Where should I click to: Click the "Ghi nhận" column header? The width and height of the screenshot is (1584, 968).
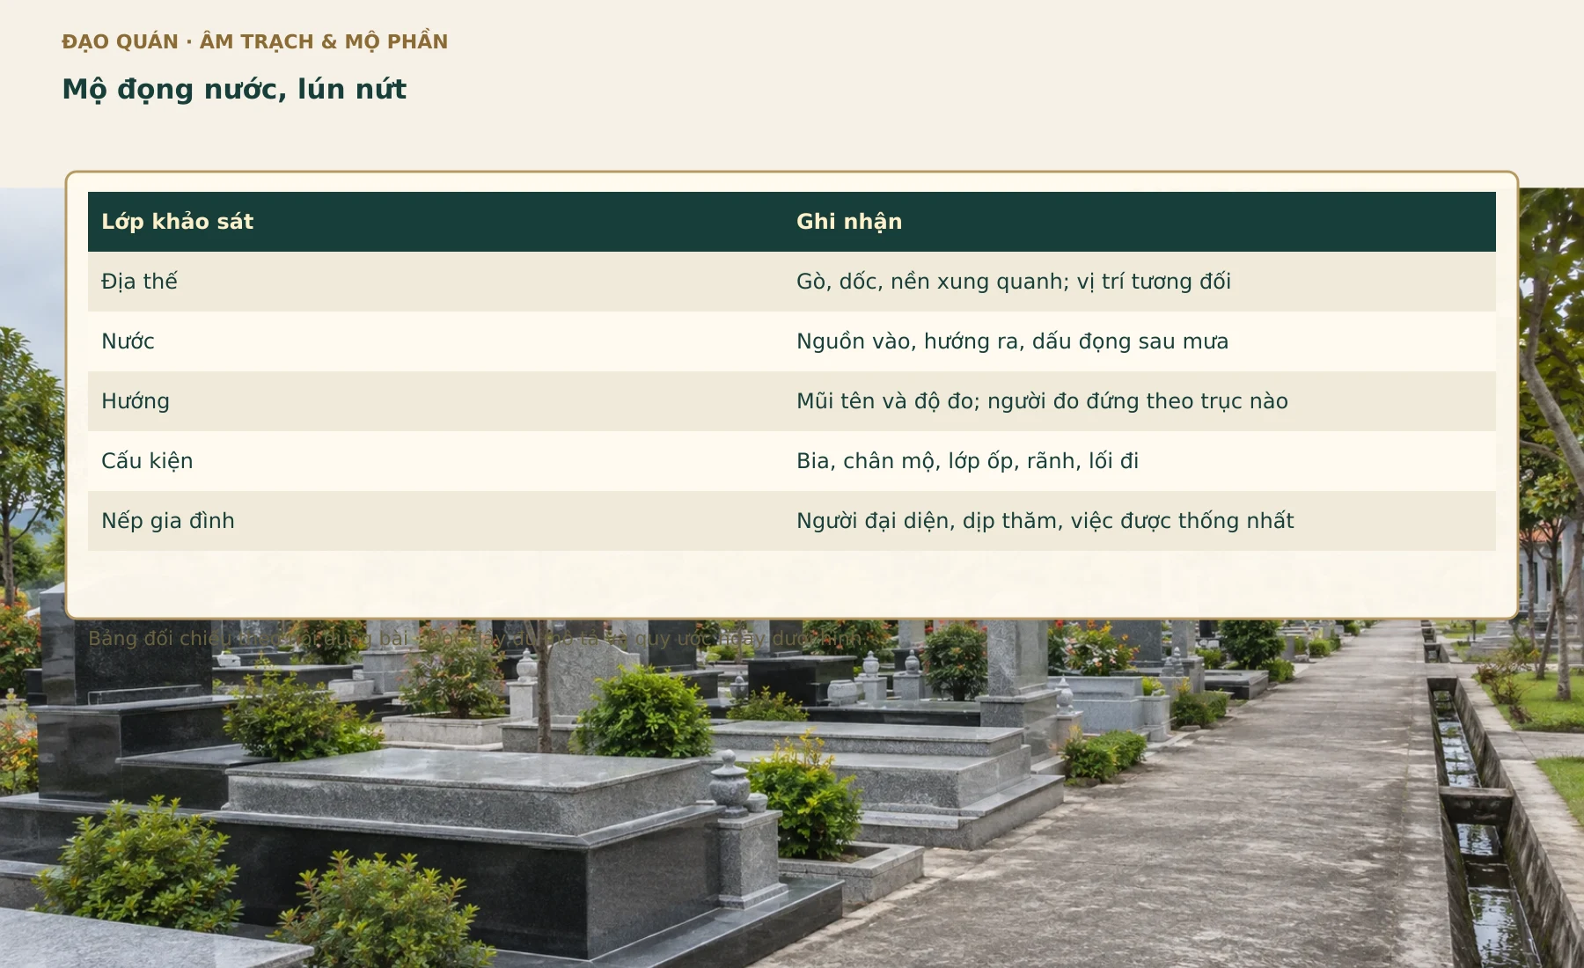click(1140, 222)
